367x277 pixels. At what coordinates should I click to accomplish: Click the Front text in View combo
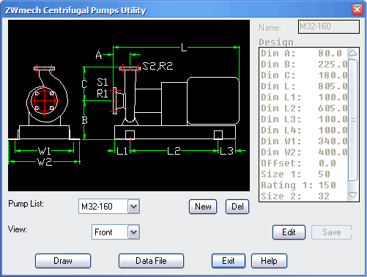tap(103, 232)
